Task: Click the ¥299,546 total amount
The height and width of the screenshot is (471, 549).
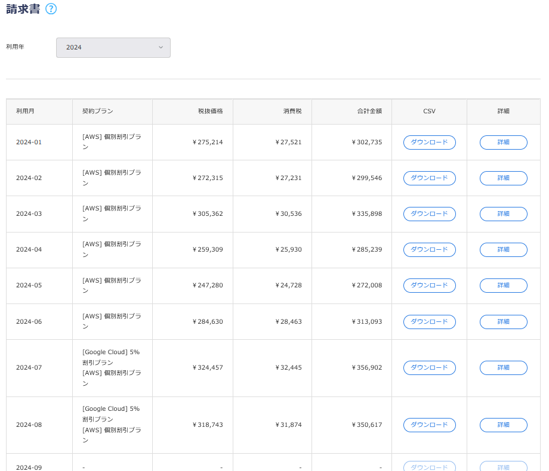Action: 367,178
